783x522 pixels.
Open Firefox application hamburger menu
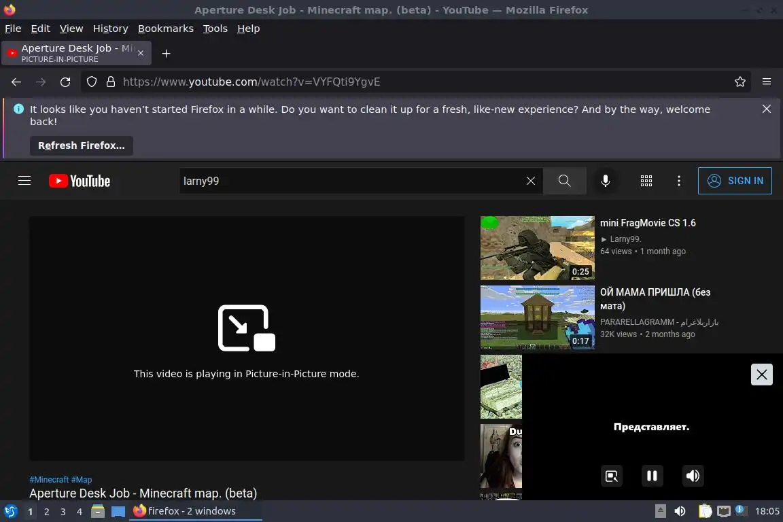[767, 82]
